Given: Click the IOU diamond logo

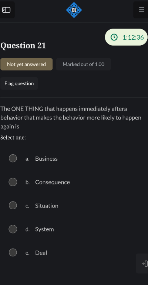Looking at the screenshot, I should [x=74, y=10].
